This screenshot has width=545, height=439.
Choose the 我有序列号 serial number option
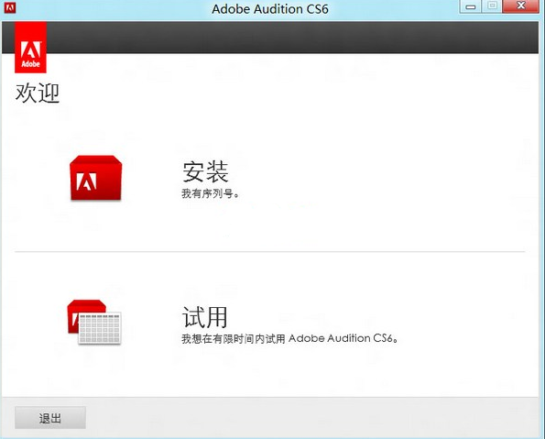point(211,193)
